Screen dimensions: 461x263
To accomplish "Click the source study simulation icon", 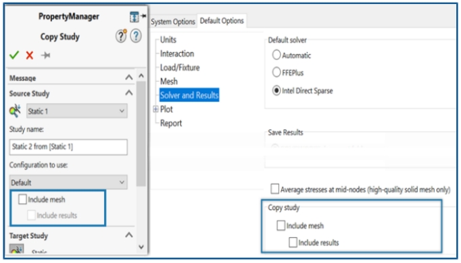I will [15, 111].
